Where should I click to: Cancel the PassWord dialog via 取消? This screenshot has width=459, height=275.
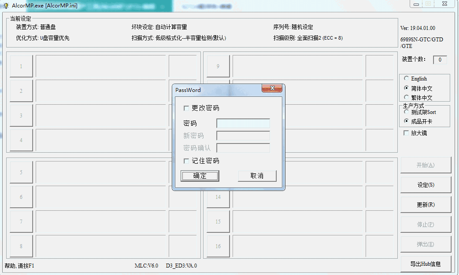click(x=257, y=176)
